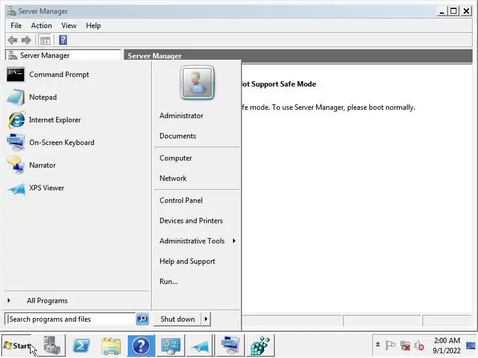
Task: Start the On-Screen Keyboard icon in Start menu
Action: pos(16,143)
